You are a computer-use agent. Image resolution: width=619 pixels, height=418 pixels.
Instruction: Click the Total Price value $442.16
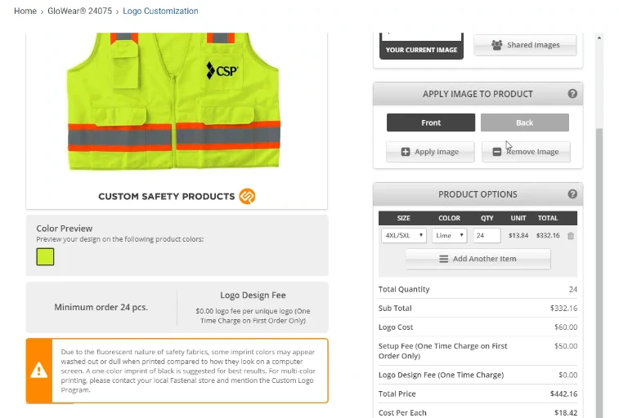click(563, 394)
